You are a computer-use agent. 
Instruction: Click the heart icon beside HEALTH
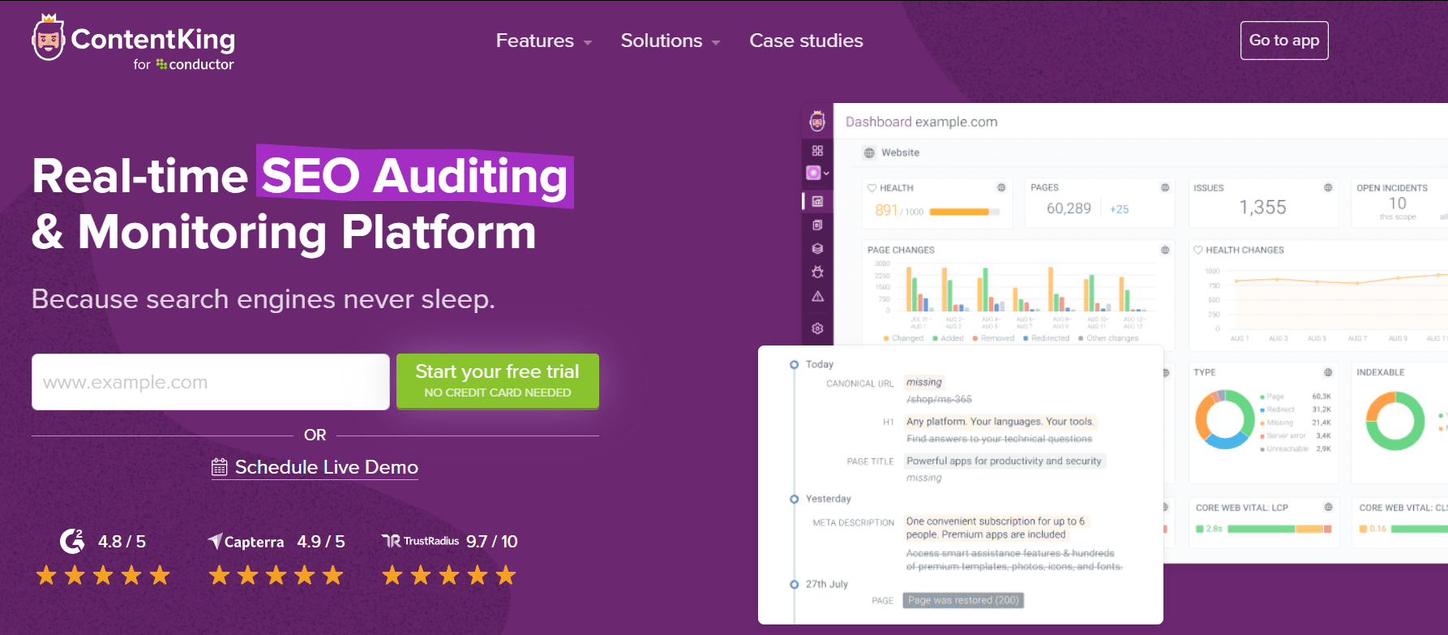coord(872,187)
